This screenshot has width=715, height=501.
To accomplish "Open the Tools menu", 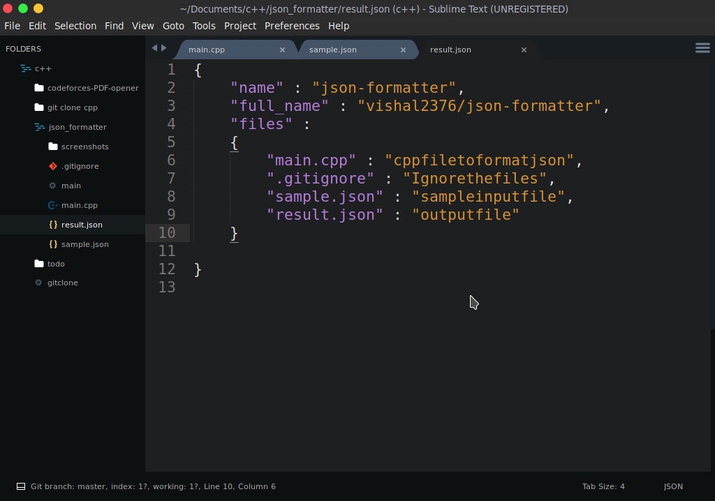I will 204,26.
